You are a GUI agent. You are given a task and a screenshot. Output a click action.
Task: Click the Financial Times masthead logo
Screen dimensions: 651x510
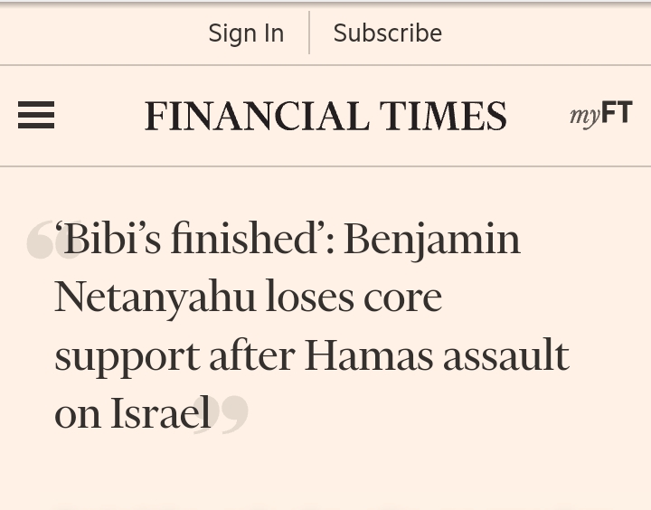pyautogui.click(x=325, y=116)
